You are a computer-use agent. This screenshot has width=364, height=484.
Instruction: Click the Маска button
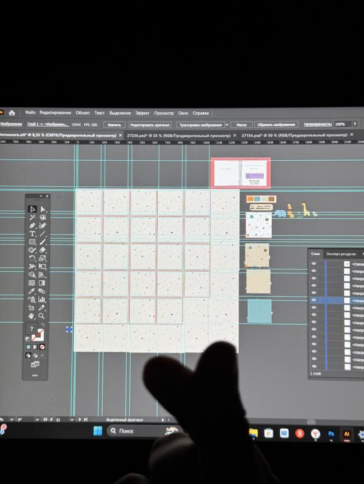point(241,124)
